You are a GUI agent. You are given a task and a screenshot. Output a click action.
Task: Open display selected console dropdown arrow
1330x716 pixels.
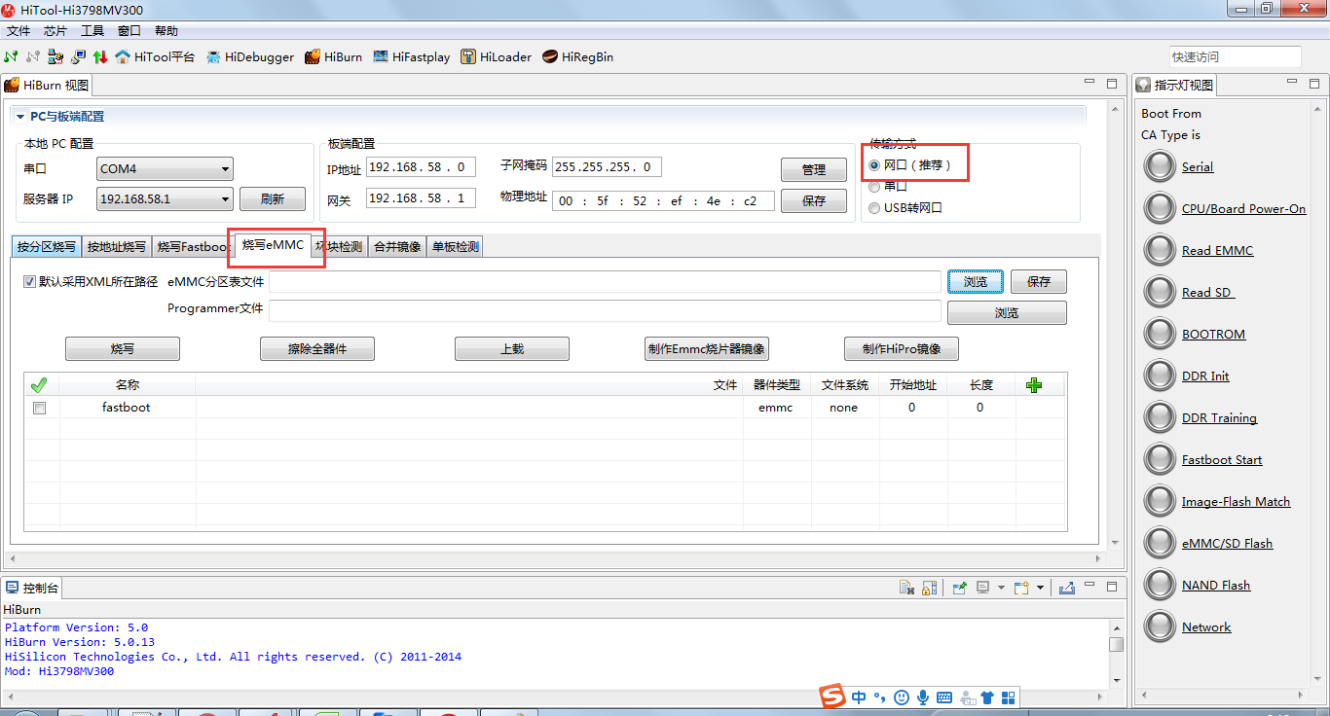pyautogui.click(x=1001, y=588)
